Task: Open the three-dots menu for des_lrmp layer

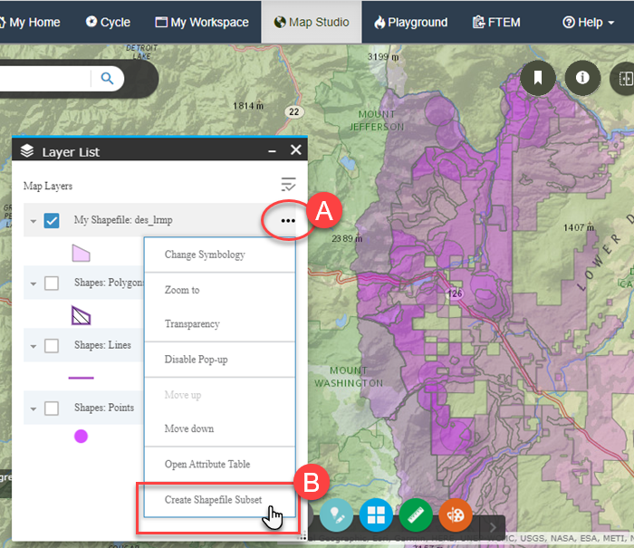Action: coord(288,220)
